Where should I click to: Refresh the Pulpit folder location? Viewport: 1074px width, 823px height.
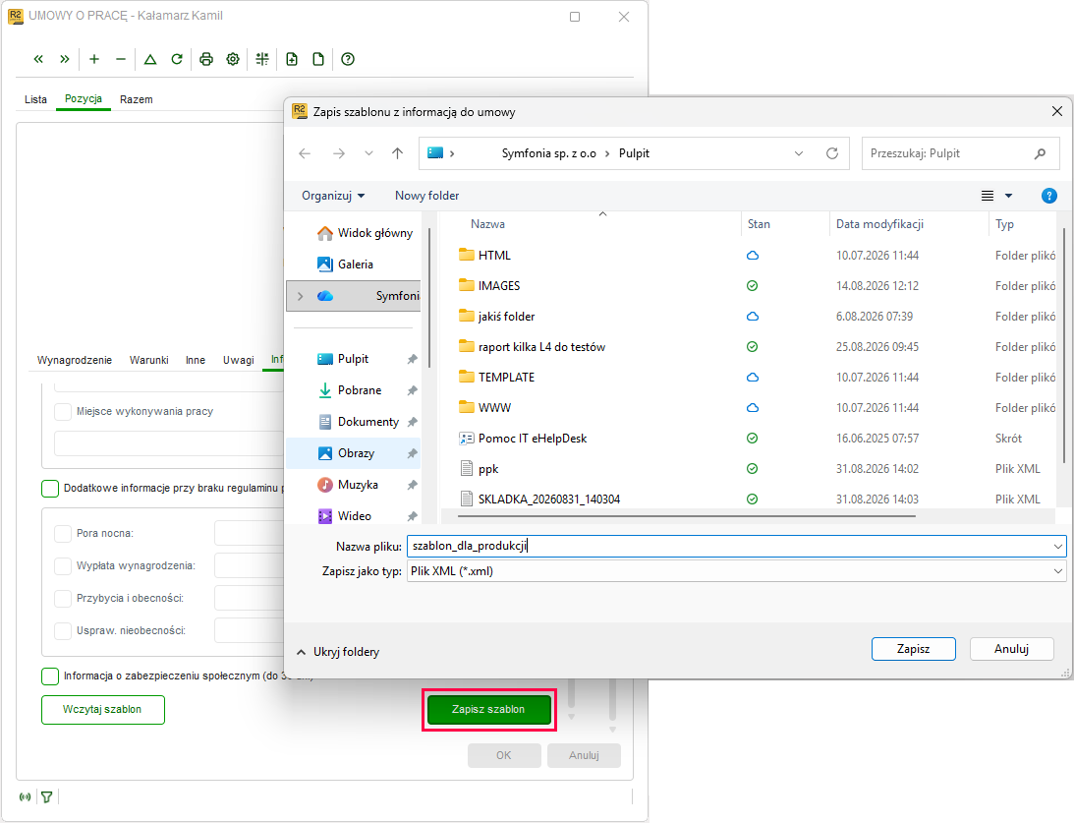pos(832,153)
